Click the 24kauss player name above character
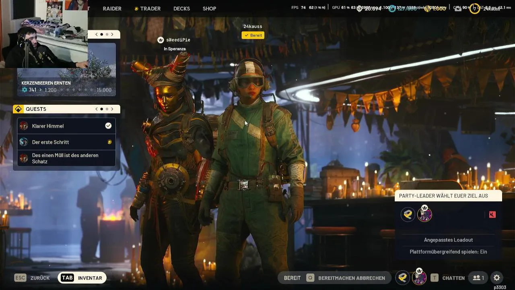Screen dimensions: 515x290 coord(253,27)
